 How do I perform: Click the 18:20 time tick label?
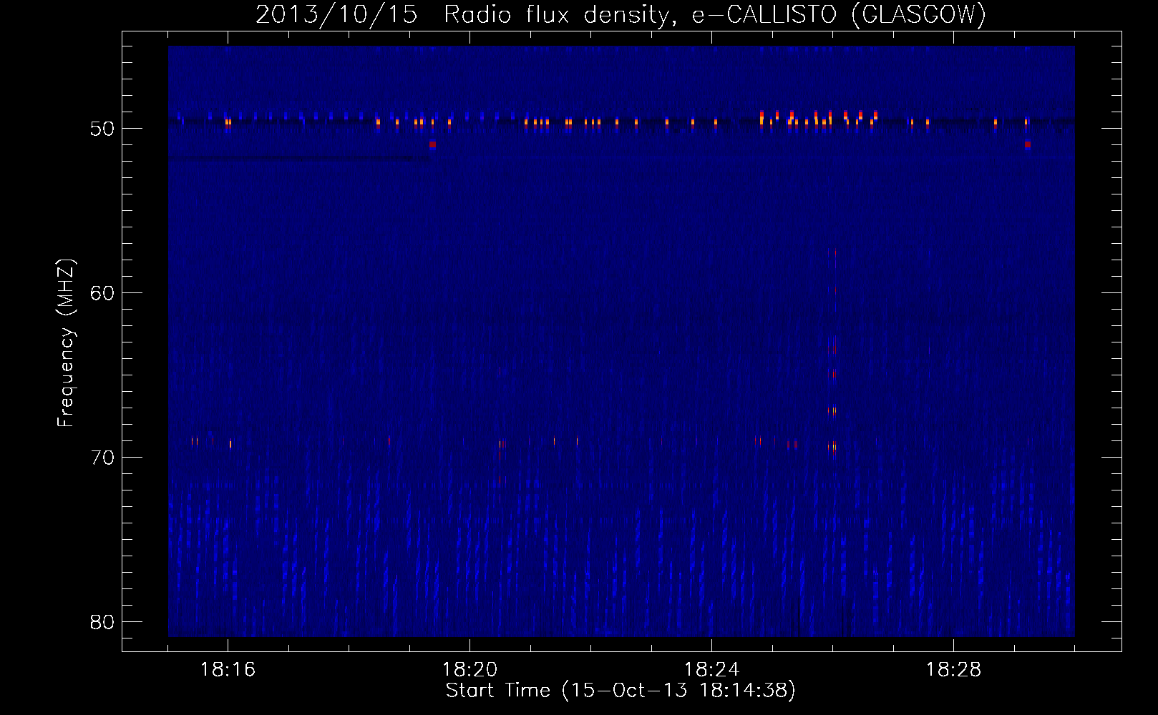point(469,670)
